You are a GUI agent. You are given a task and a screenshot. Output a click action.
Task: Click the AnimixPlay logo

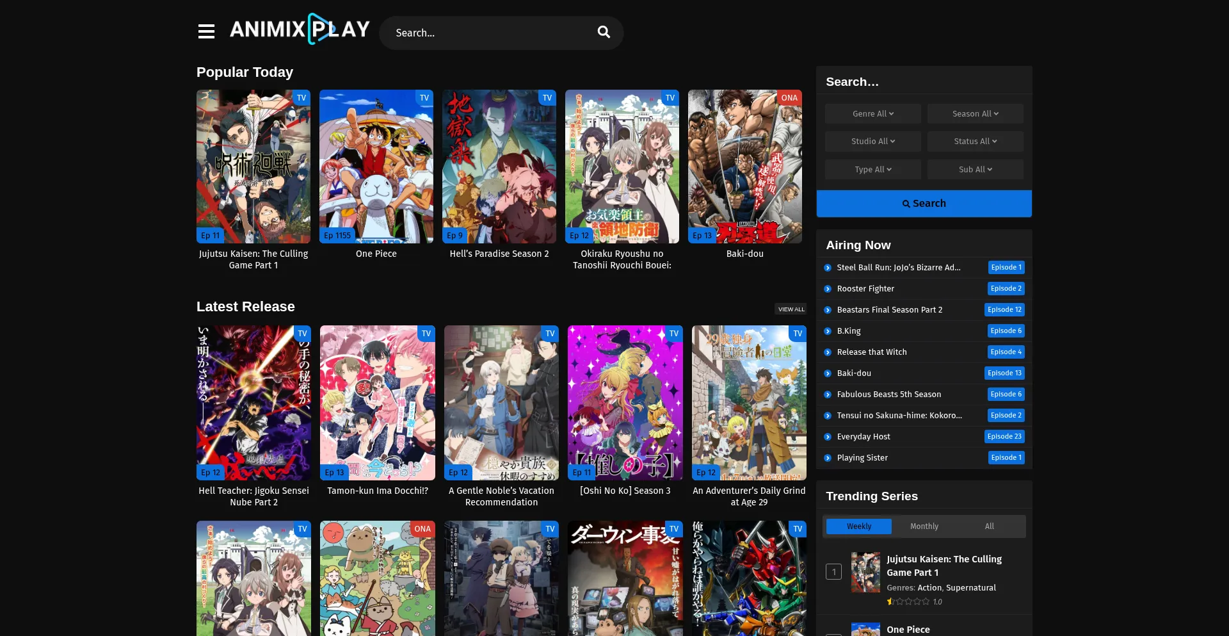click(x=300, y=29)
